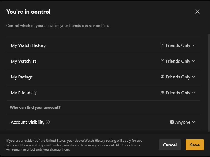This screenshot has height=157, width=210.
Task: Click the friends icon in My Friends row
Action: tap(162, 93)
